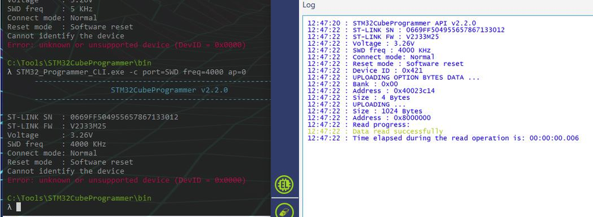Click terminal line SWD freq : 4000 KHz

pos(56,144)
